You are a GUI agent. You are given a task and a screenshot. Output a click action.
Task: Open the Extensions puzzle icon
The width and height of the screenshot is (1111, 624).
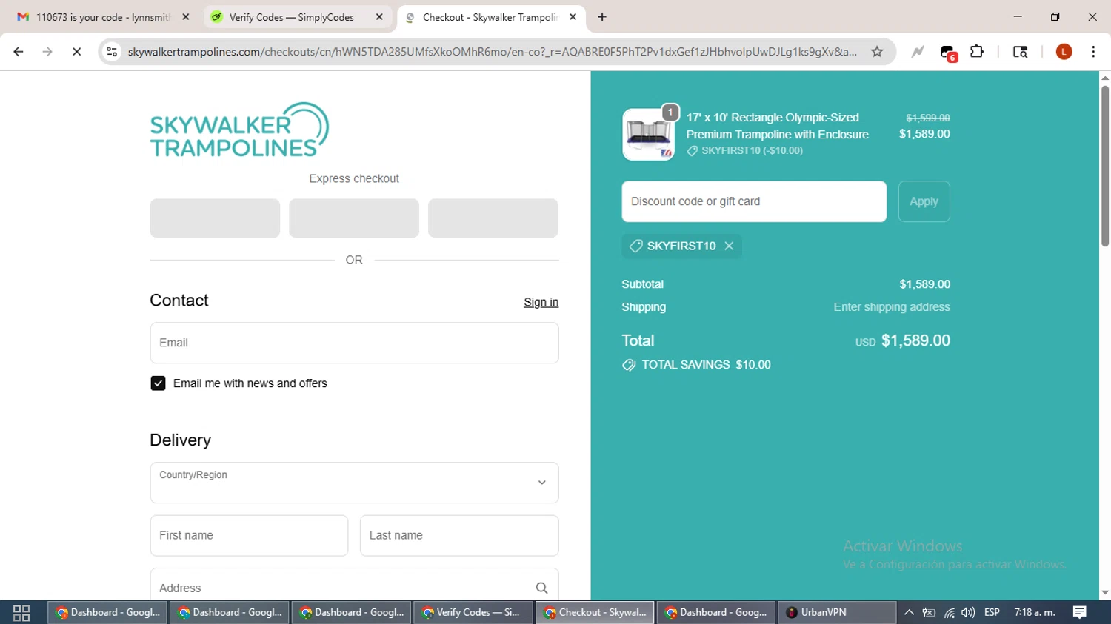point(977,52)
